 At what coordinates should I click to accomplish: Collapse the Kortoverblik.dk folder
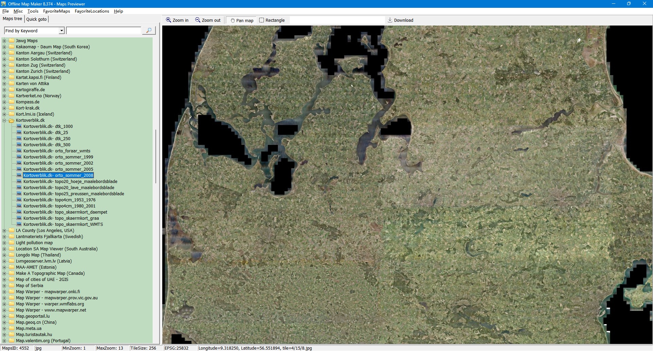click(x=4, y=120)
